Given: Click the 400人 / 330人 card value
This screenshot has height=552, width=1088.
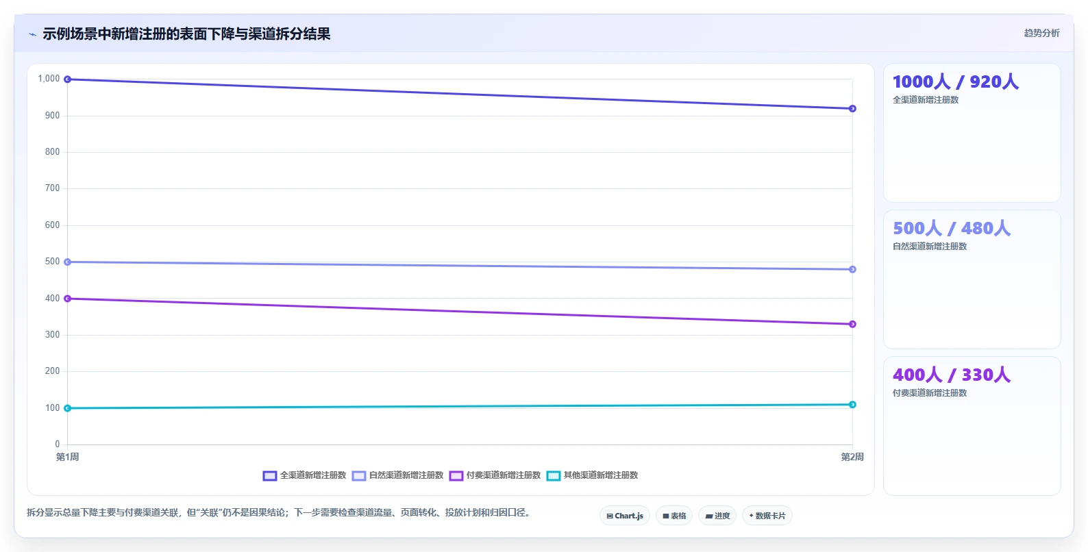Looking at the screenshot, I should [952, 375].
